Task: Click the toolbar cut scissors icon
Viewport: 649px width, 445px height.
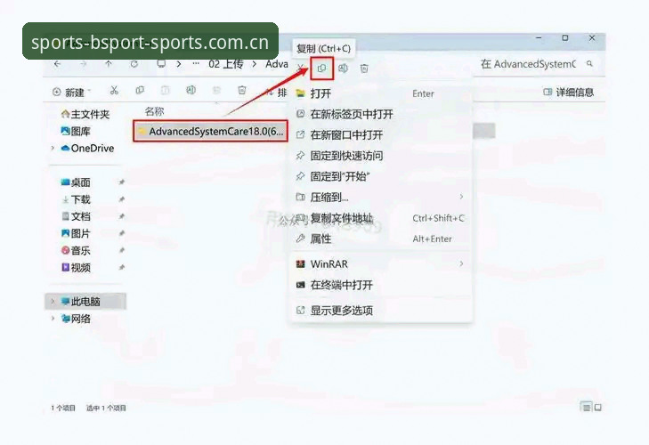Action: coord(114,90)
